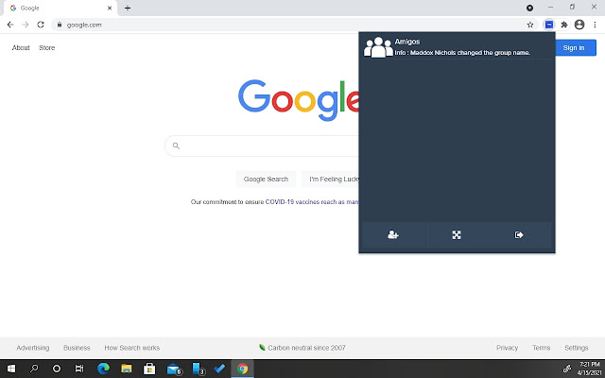Open the Chrome profile avatar icon
This screenshot has width=605, height=378.
(x=579, y=25)
